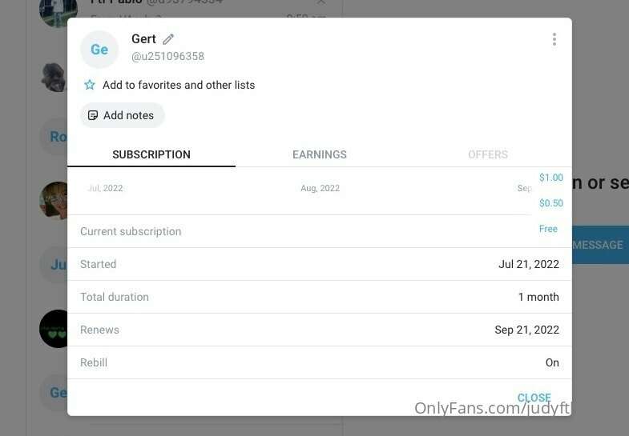Open Gert's Ge avatar circle

pos(99,50)
